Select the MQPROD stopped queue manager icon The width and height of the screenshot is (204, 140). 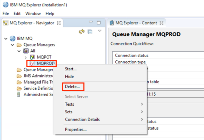32,63
